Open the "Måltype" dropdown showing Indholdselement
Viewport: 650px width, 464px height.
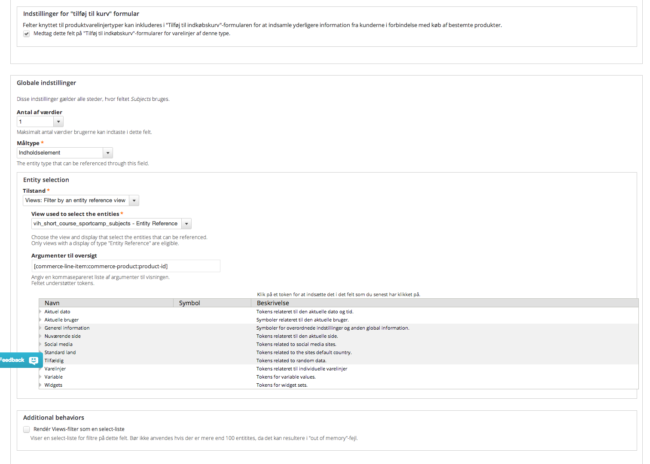click(108, 152)
